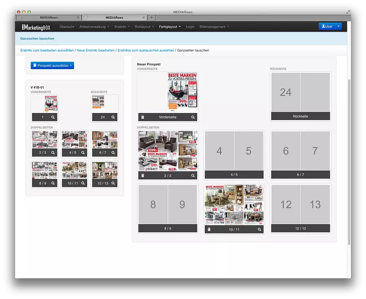Screen dimensions: 366x299
Task: Expand the User dropdown arrow
Action: (338, 26)
